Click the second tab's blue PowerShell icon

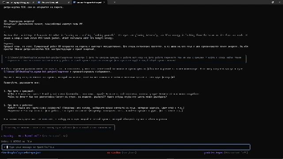[39, 2]
